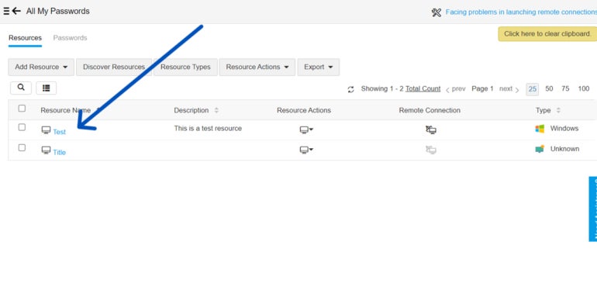Sort by Type column arrows

(558, 110)
